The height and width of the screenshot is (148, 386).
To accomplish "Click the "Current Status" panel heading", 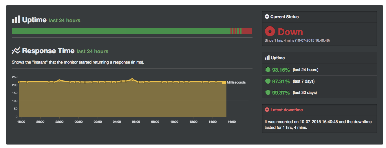I will point(284,17).
